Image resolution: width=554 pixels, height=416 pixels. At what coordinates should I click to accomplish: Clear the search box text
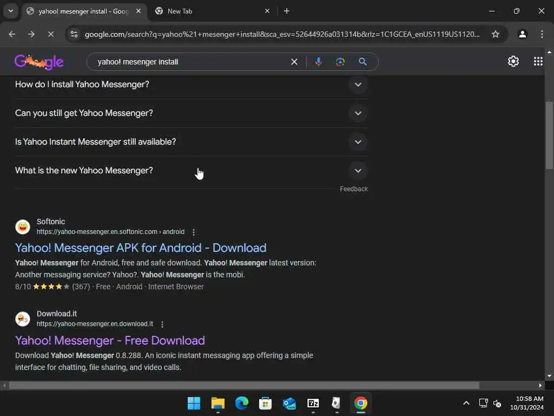[x=294, y=62]
